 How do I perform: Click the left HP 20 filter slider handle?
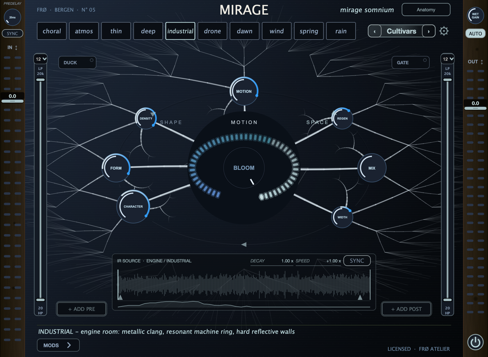point(40,300)
